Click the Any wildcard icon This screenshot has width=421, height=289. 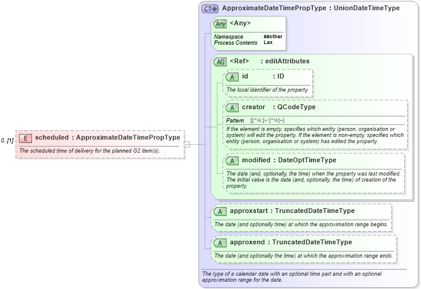point(220,24)
